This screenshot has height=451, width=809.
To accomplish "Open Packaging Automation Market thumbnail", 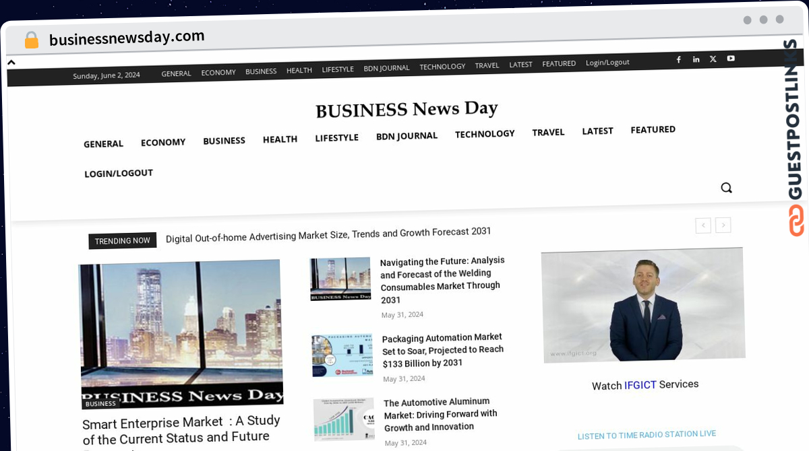I will tap(342, 355).
